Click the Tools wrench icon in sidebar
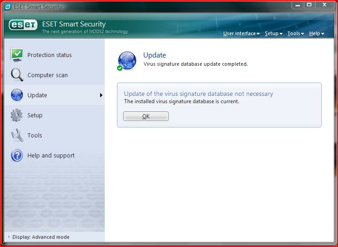 coord(17,135)
